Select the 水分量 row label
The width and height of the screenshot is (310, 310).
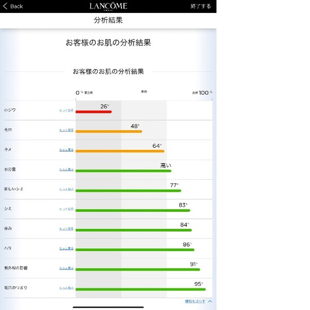[10, 169]
